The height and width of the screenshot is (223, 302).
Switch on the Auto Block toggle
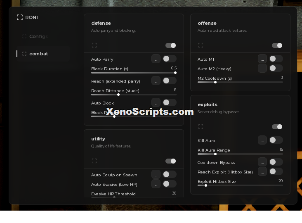pyautogui.click(x=170, y=102)
